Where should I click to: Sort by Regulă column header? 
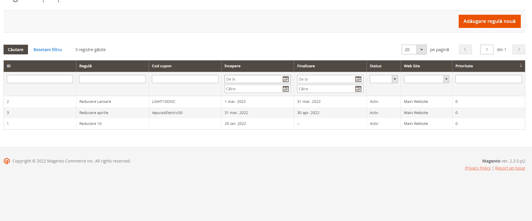coord(112,66)
